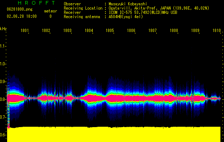Click the 1801 time marker

tap(25, 31)
